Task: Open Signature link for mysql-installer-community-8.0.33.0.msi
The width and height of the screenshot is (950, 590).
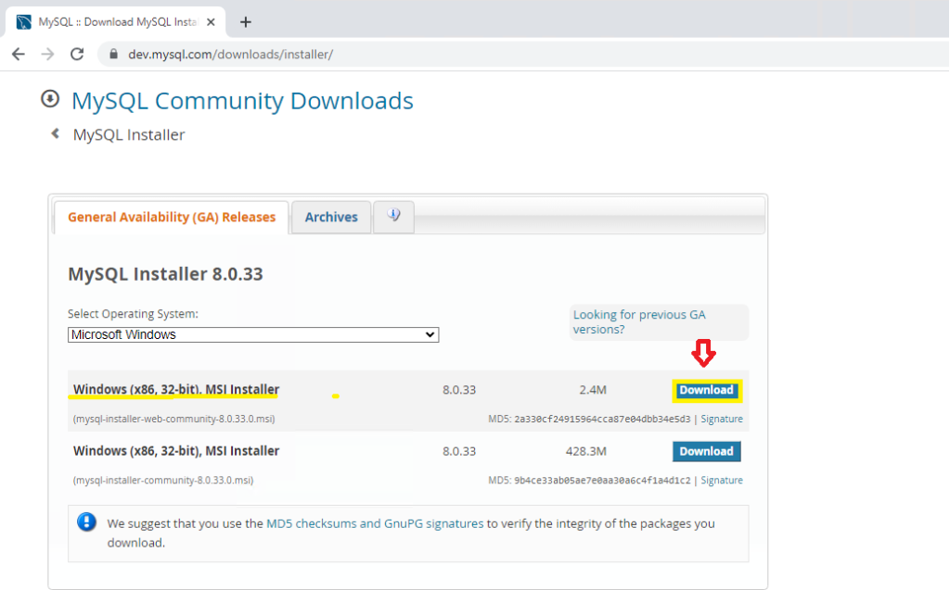Action: coord(722,480)
